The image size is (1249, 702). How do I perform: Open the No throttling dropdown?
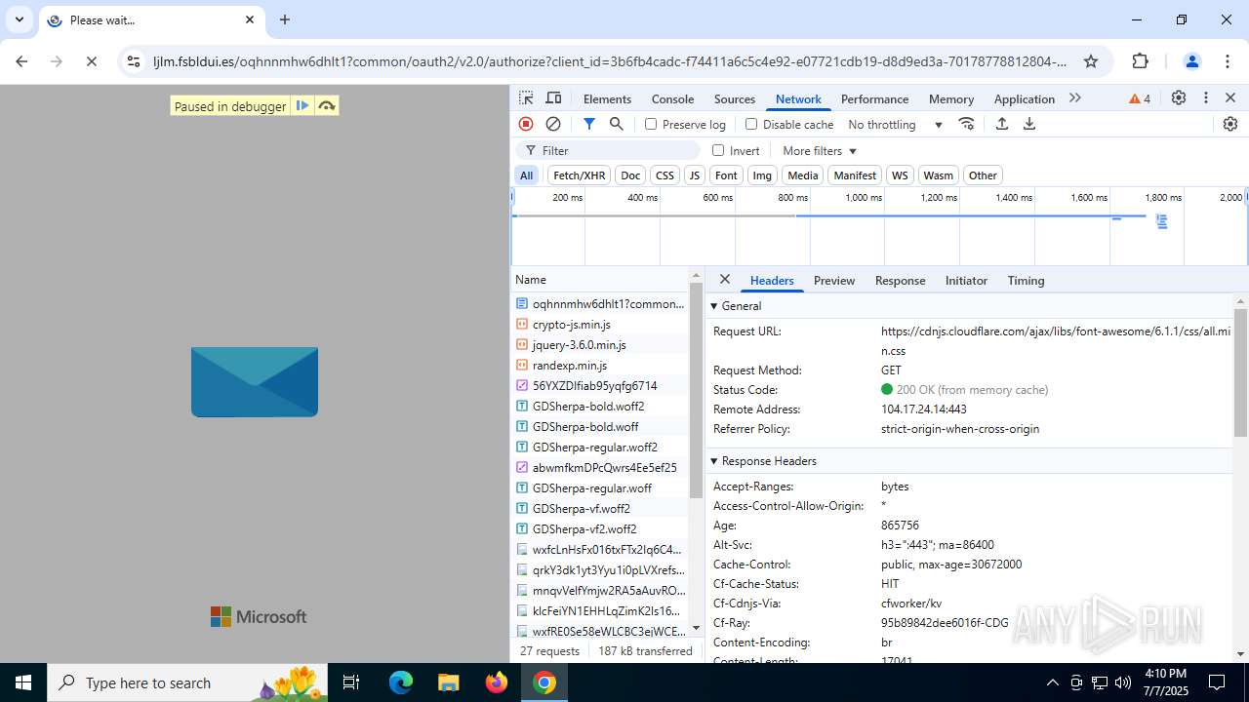(895, 124)
